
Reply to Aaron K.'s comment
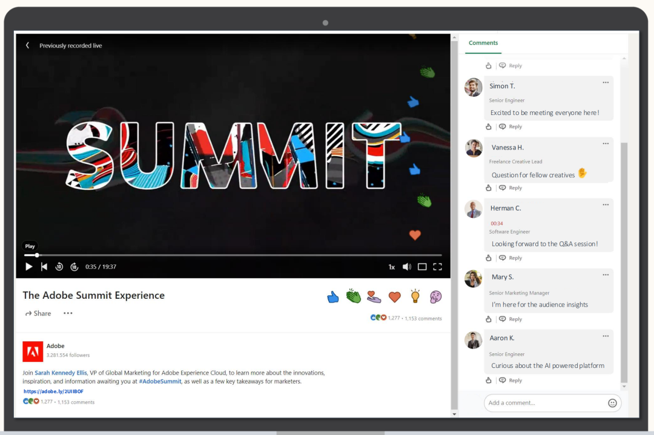coord(511,381)
